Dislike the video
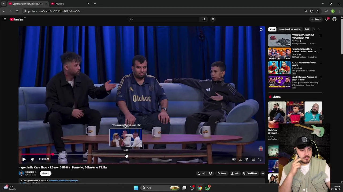 pyautogui.click(x=210, y=173)
